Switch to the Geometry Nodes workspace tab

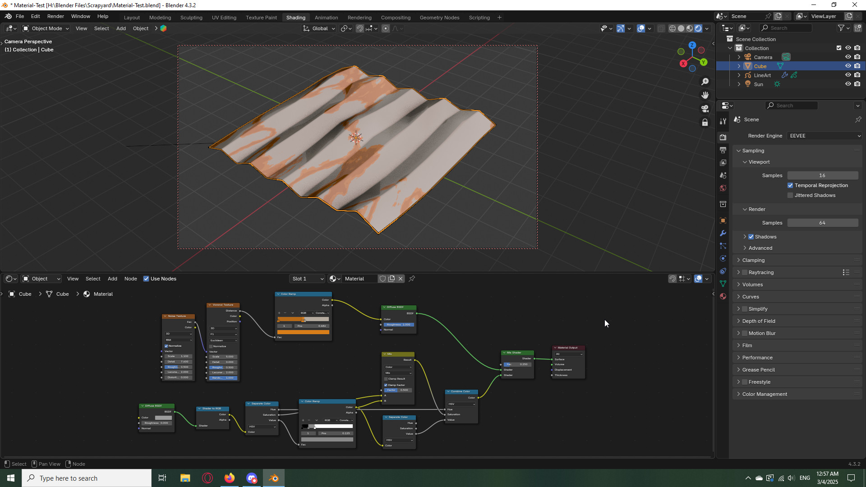point(439,18)
